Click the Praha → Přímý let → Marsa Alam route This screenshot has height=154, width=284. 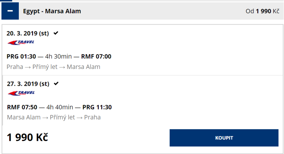[x=53, y=67]
